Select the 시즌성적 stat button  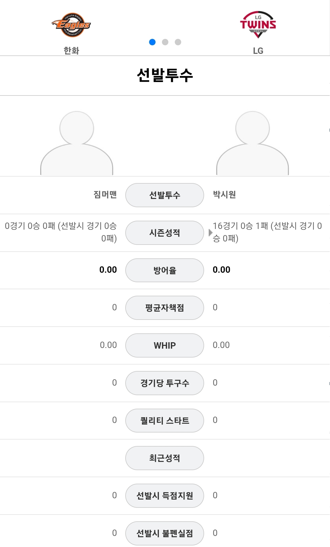[165, 233]
